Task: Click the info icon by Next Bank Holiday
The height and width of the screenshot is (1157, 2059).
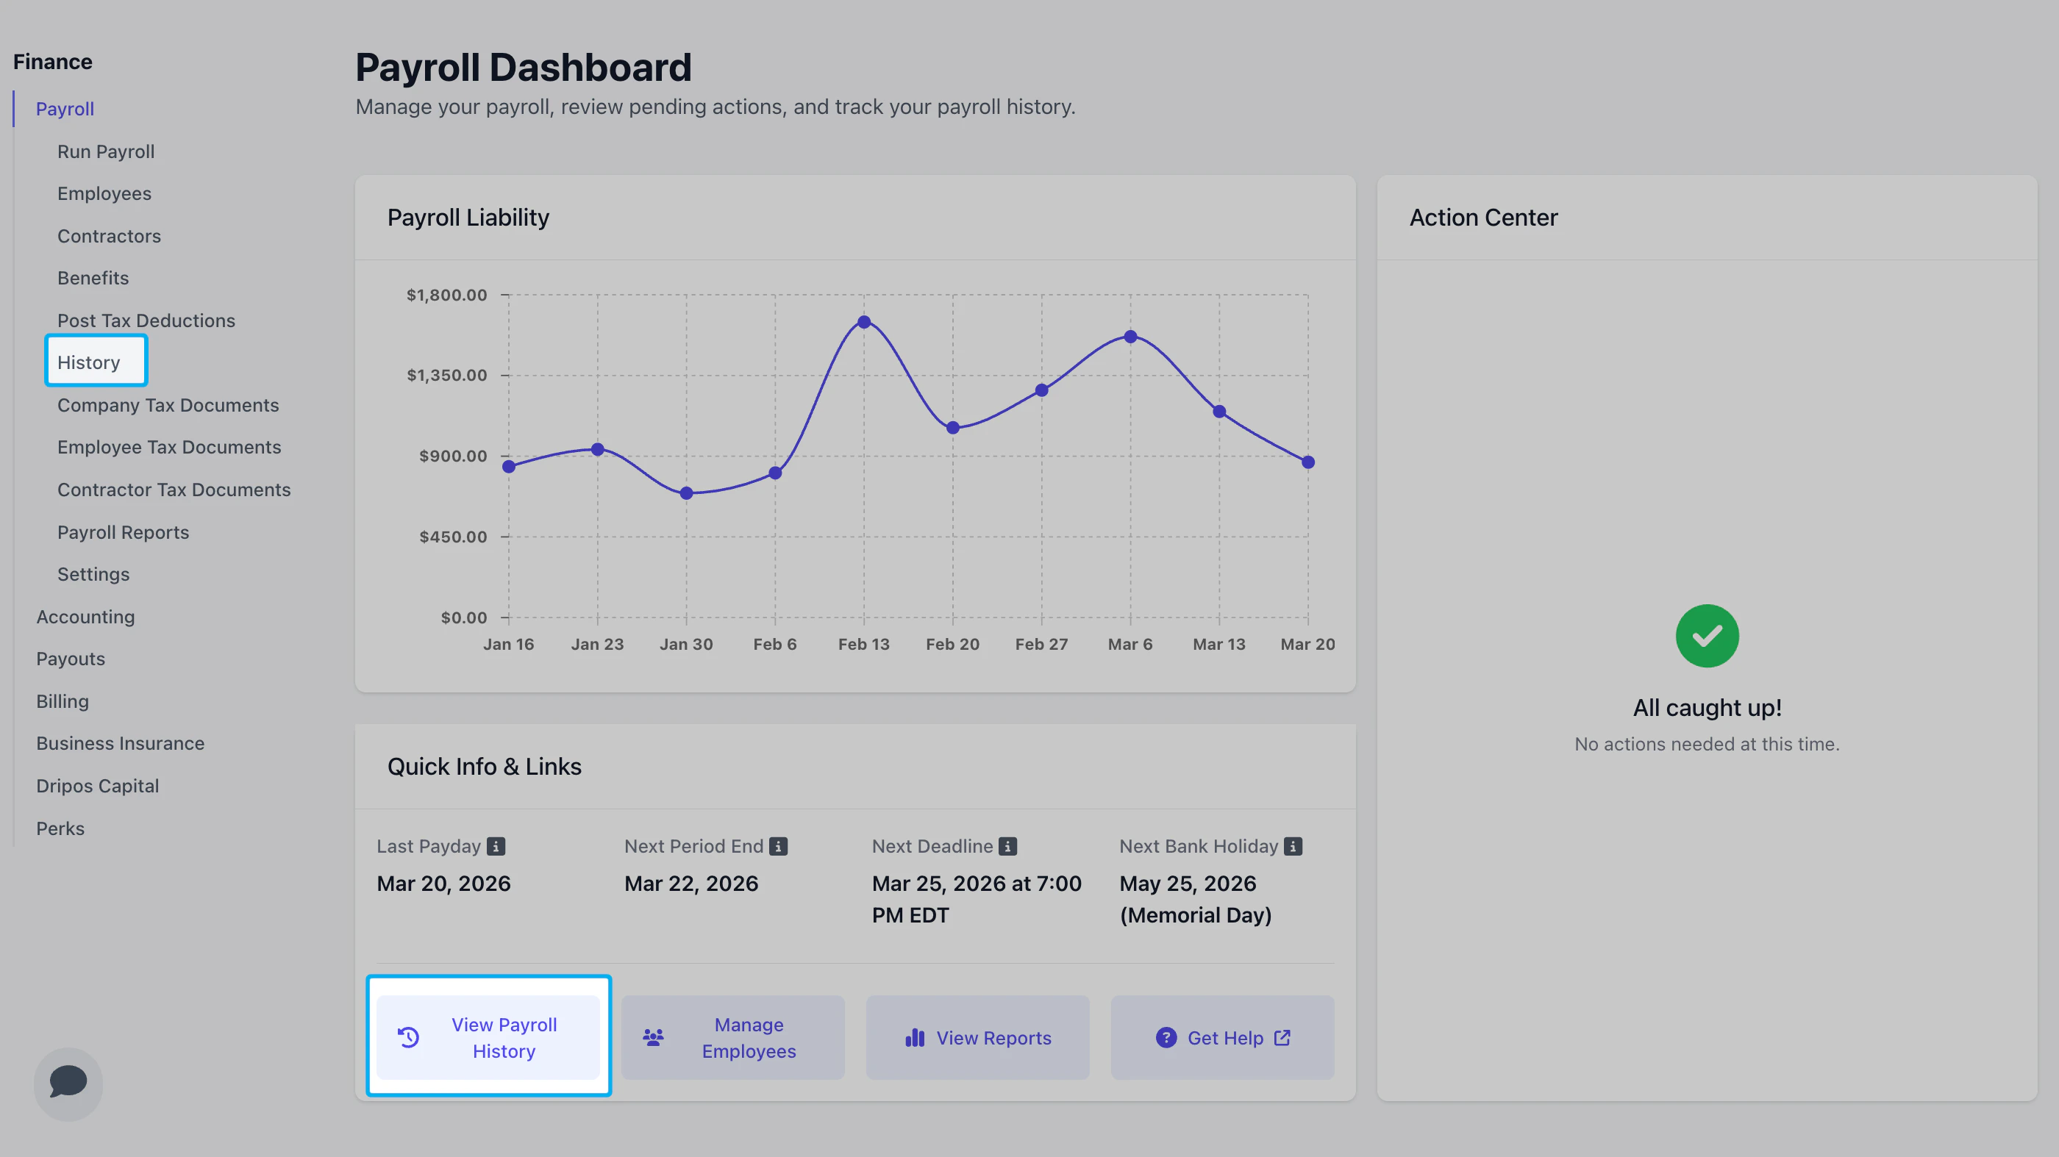Action: coord(1293,846)
